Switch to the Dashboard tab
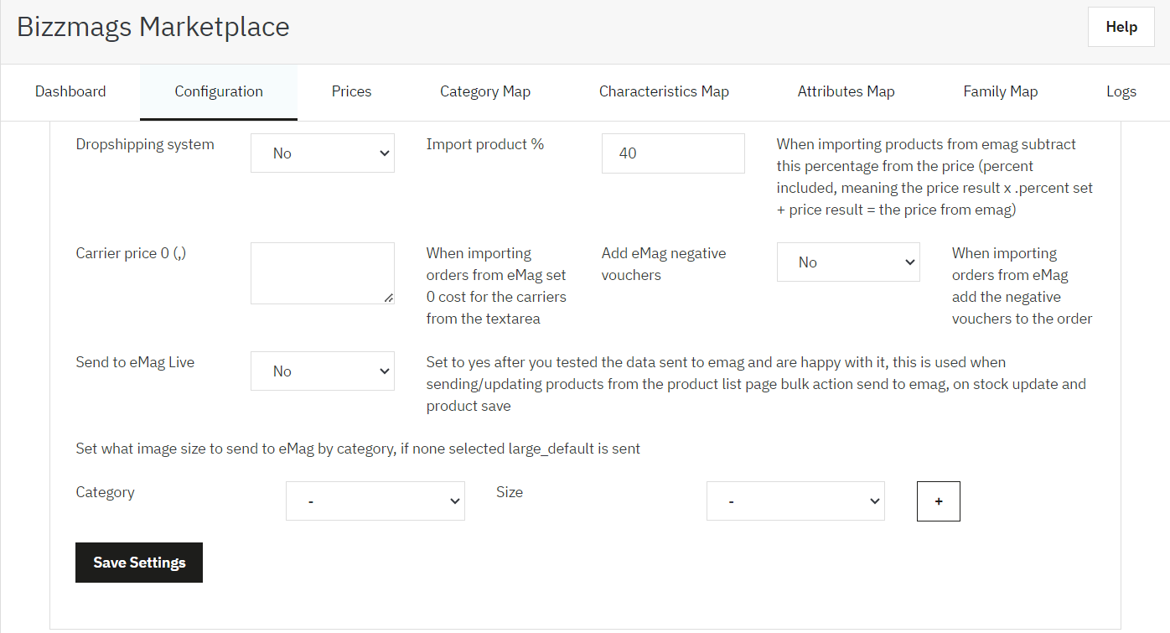The image size is (1170, 633). pos(70,91)
